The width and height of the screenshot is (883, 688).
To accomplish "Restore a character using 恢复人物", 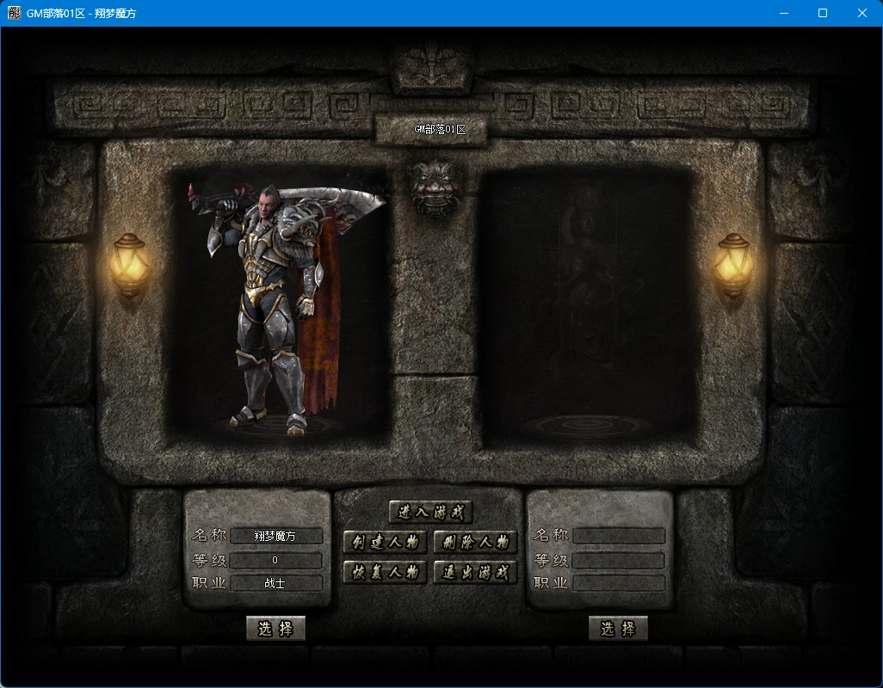I will (386, 573).
